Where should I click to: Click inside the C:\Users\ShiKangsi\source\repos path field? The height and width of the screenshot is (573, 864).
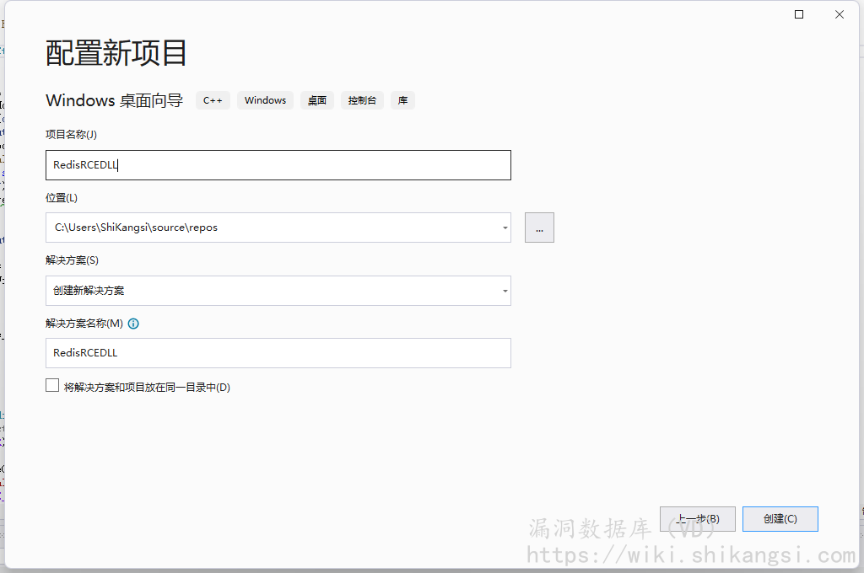[270, 228]
